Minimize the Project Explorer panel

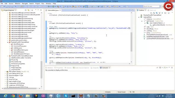(x=38, y=10)
